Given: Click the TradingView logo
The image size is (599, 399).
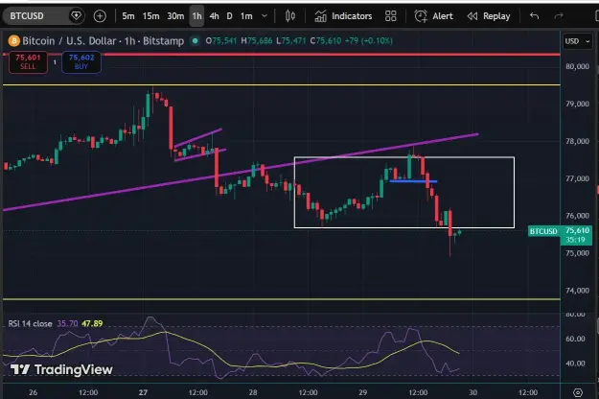Looking at the screenshot, I should [61, 369].
